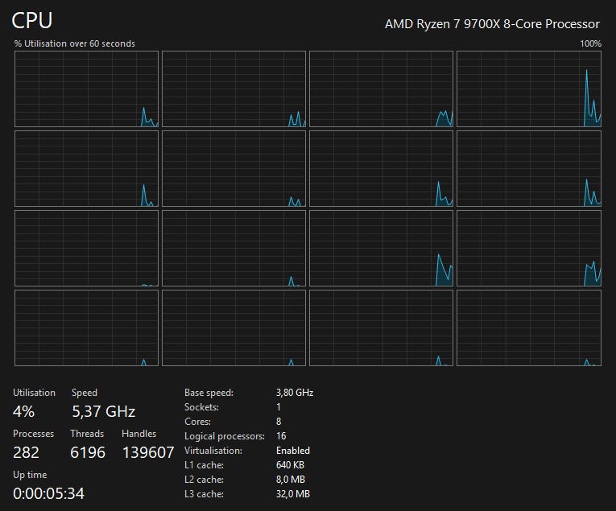Click the Virtualisation Enabled status
The width and height of the screenshot is (616, 511).
pos(293,451)
